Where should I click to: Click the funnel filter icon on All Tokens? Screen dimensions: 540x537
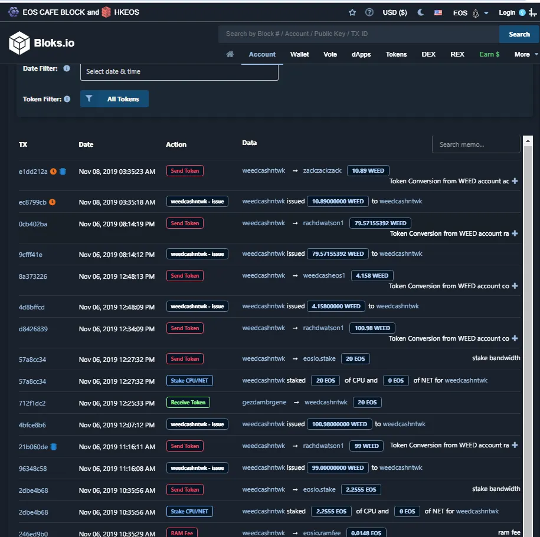pyautogui.click(x=89, y=98)
